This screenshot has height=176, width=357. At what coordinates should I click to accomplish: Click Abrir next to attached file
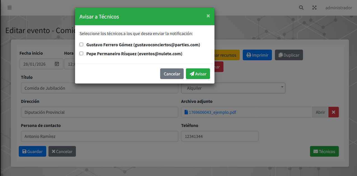(x=320, y=112)
